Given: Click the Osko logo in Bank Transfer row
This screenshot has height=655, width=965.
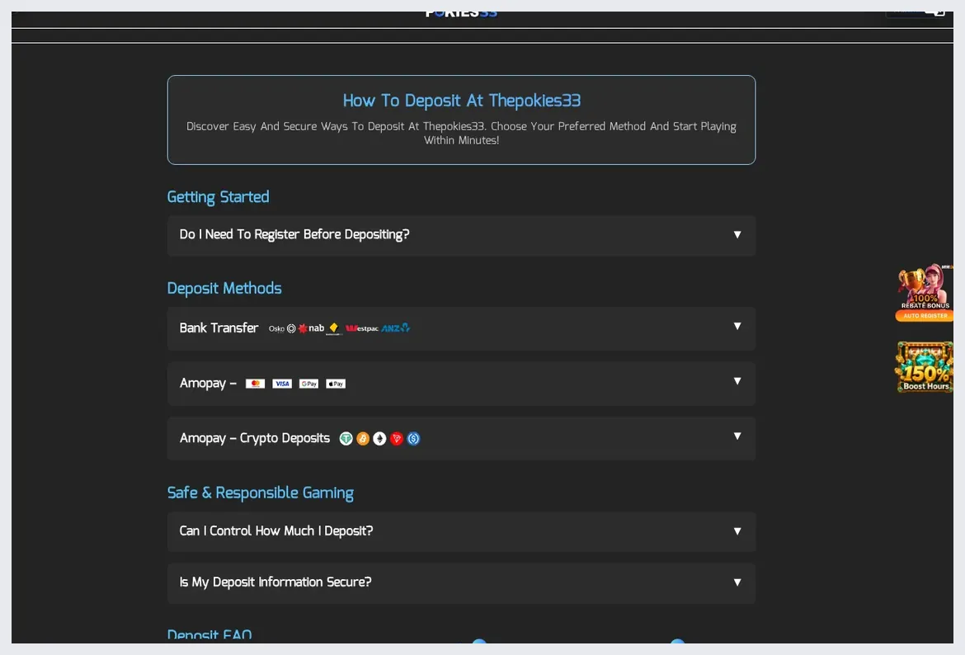Looking at the screenshot, I should tap(282, 328).
